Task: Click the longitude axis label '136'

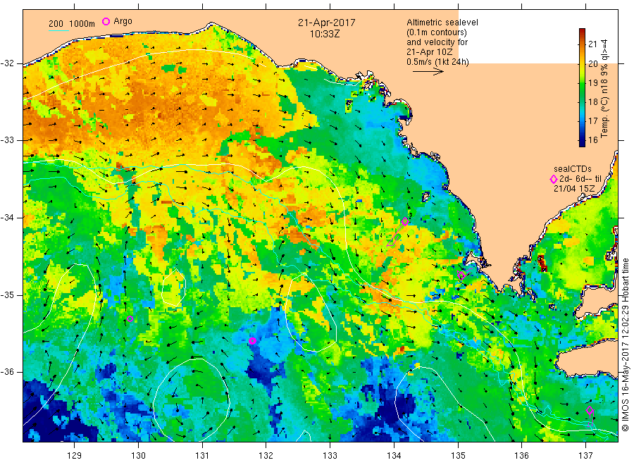Action: pyautogui.click(x=521, y=456)
